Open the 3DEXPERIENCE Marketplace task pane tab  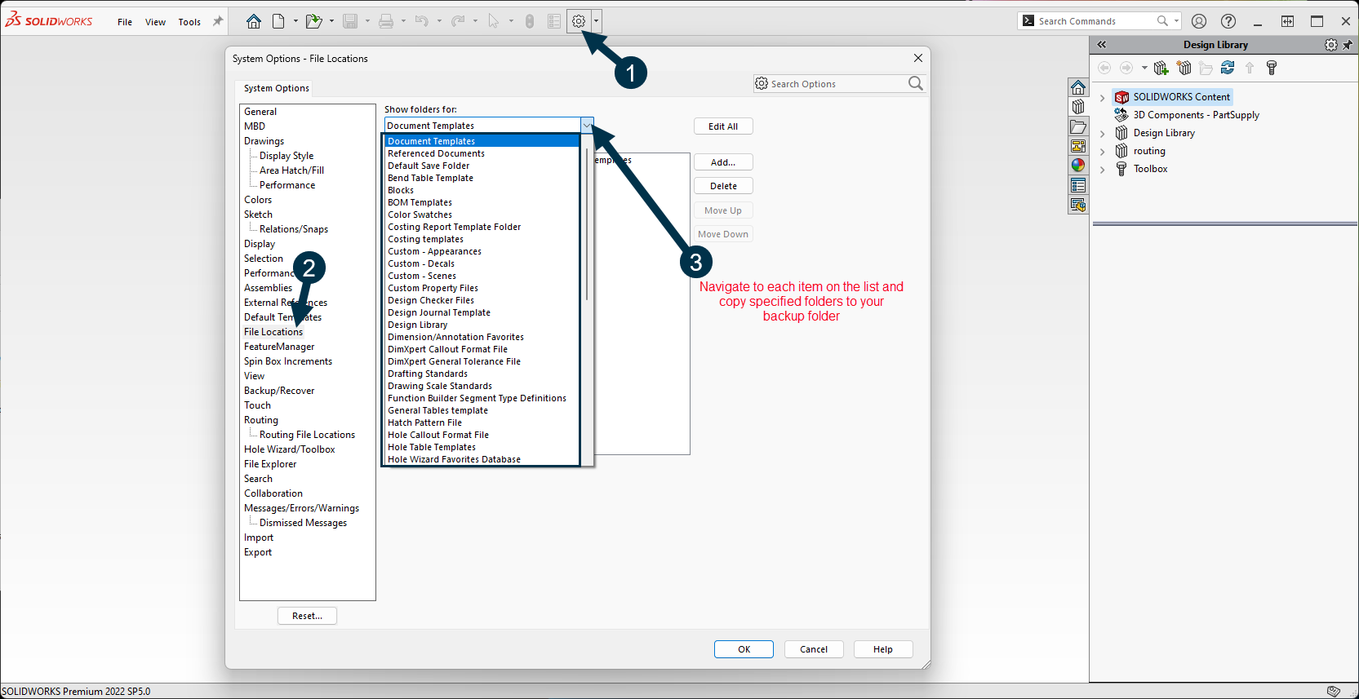(1078, 205)
